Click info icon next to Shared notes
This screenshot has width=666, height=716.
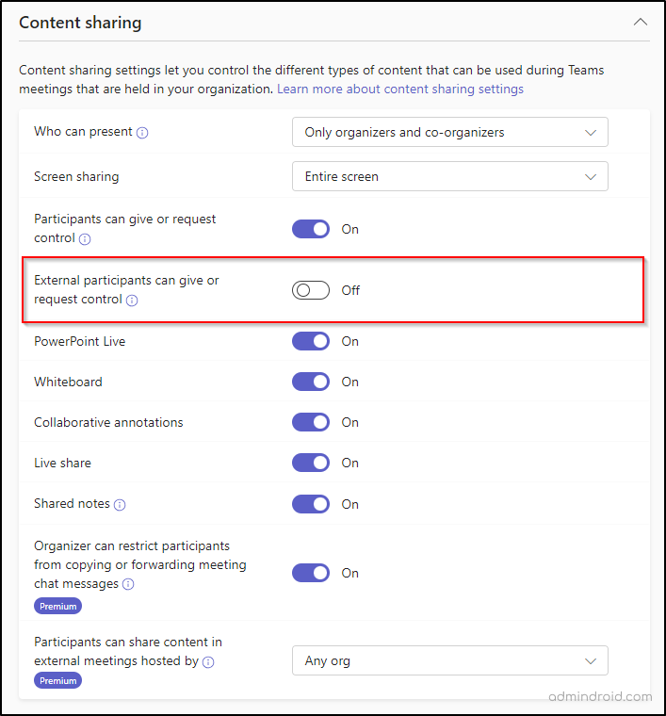(120, 505)
